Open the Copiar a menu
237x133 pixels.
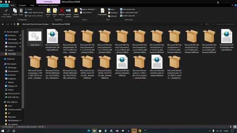(54, 13)
